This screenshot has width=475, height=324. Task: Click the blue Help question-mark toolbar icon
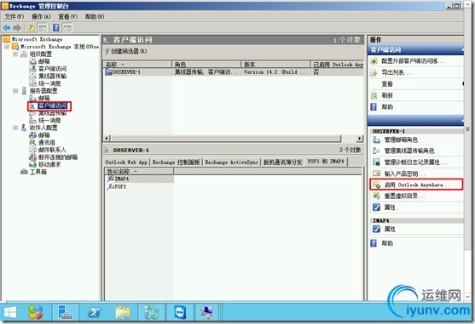56,28
